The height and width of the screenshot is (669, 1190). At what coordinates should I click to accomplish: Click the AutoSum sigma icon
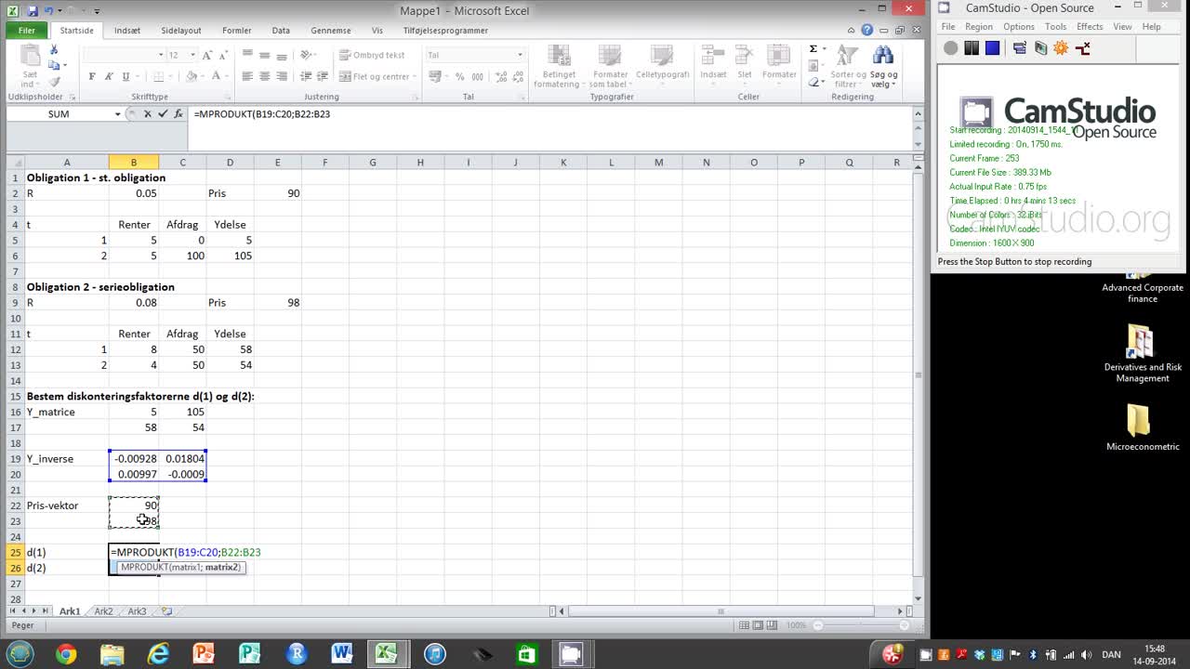[x=813, y=49]
